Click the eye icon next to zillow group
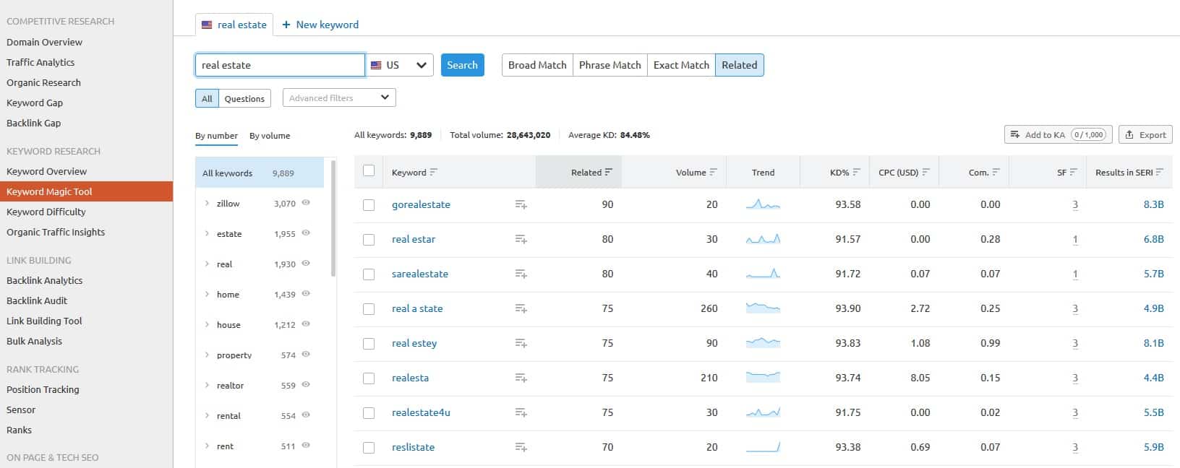 coord(306,204)
